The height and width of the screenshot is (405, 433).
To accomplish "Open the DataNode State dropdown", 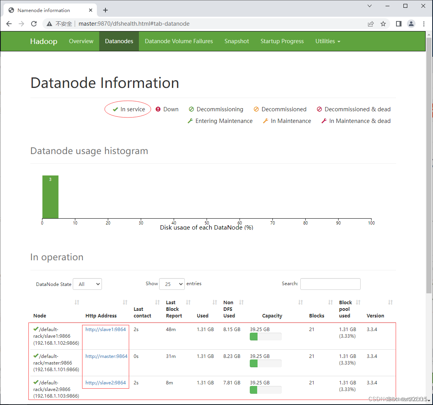I will click(x=87, y=284).
